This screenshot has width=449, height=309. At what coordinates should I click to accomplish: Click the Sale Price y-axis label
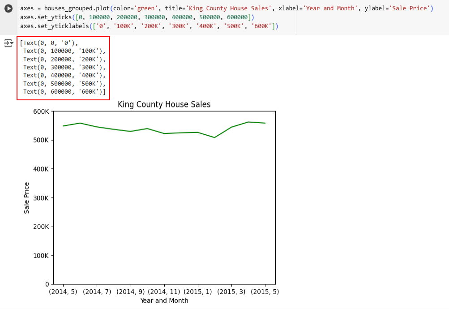[26, 198]
